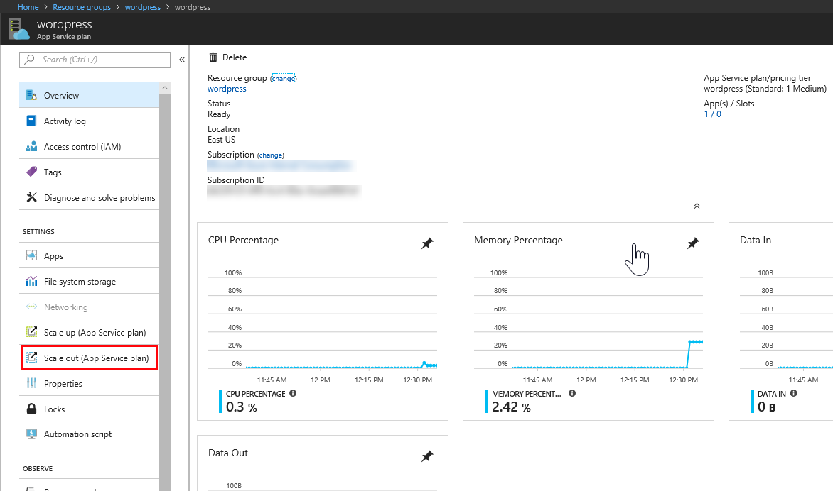
Task: Pin the CPU Percentage chart
Action: pos(427,243)
